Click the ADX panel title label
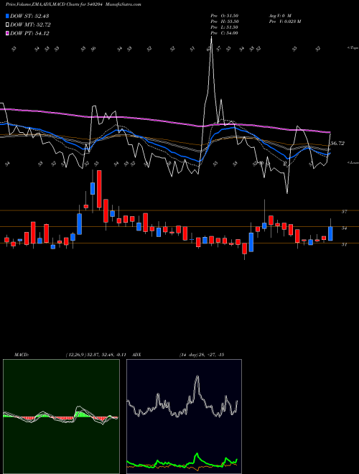This screenshot has height=474, width=359. [136, 355]
